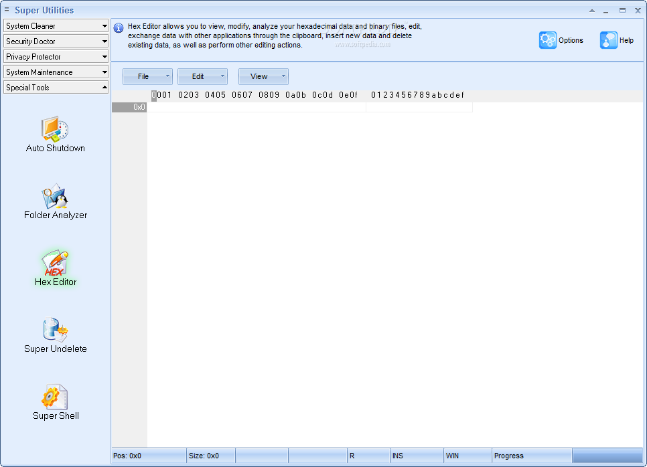Click the 0001 column header

click(x=161, y=95)
